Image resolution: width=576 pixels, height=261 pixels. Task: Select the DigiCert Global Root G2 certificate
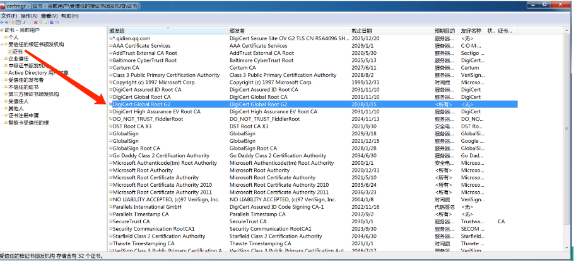point(313,104)
